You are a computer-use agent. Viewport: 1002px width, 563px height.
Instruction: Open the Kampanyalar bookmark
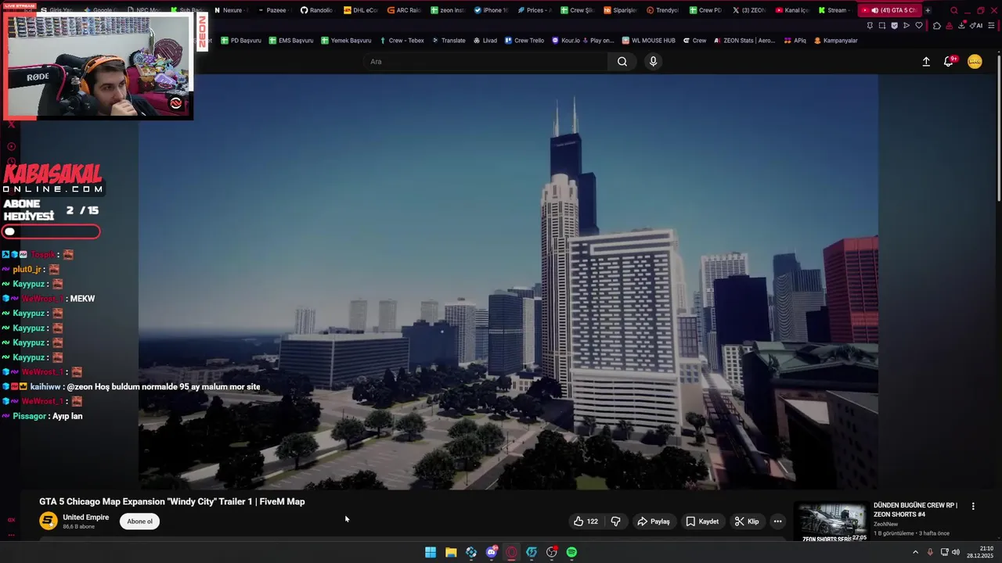[836, 41]
